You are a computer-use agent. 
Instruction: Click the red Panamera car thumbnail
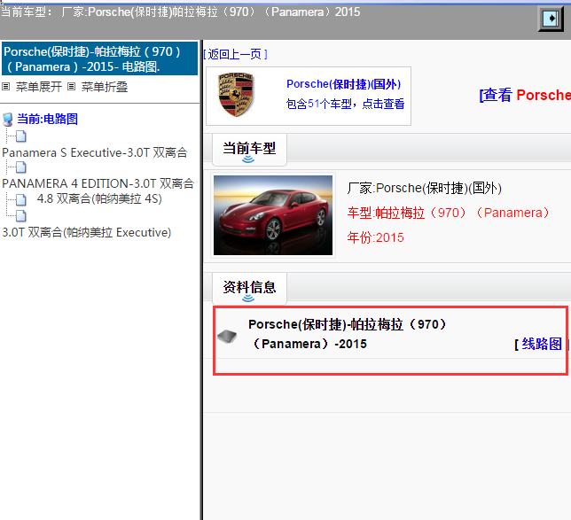[273, 214]
